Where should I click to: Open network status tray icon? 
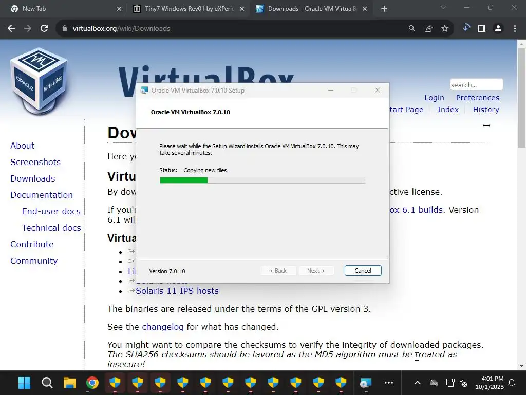(x=450, y=383)
